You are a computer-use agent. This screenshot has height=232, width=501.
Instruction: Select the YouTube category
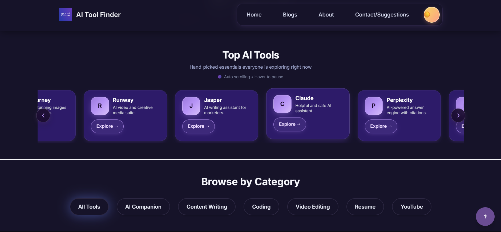(x=412, y=207)
